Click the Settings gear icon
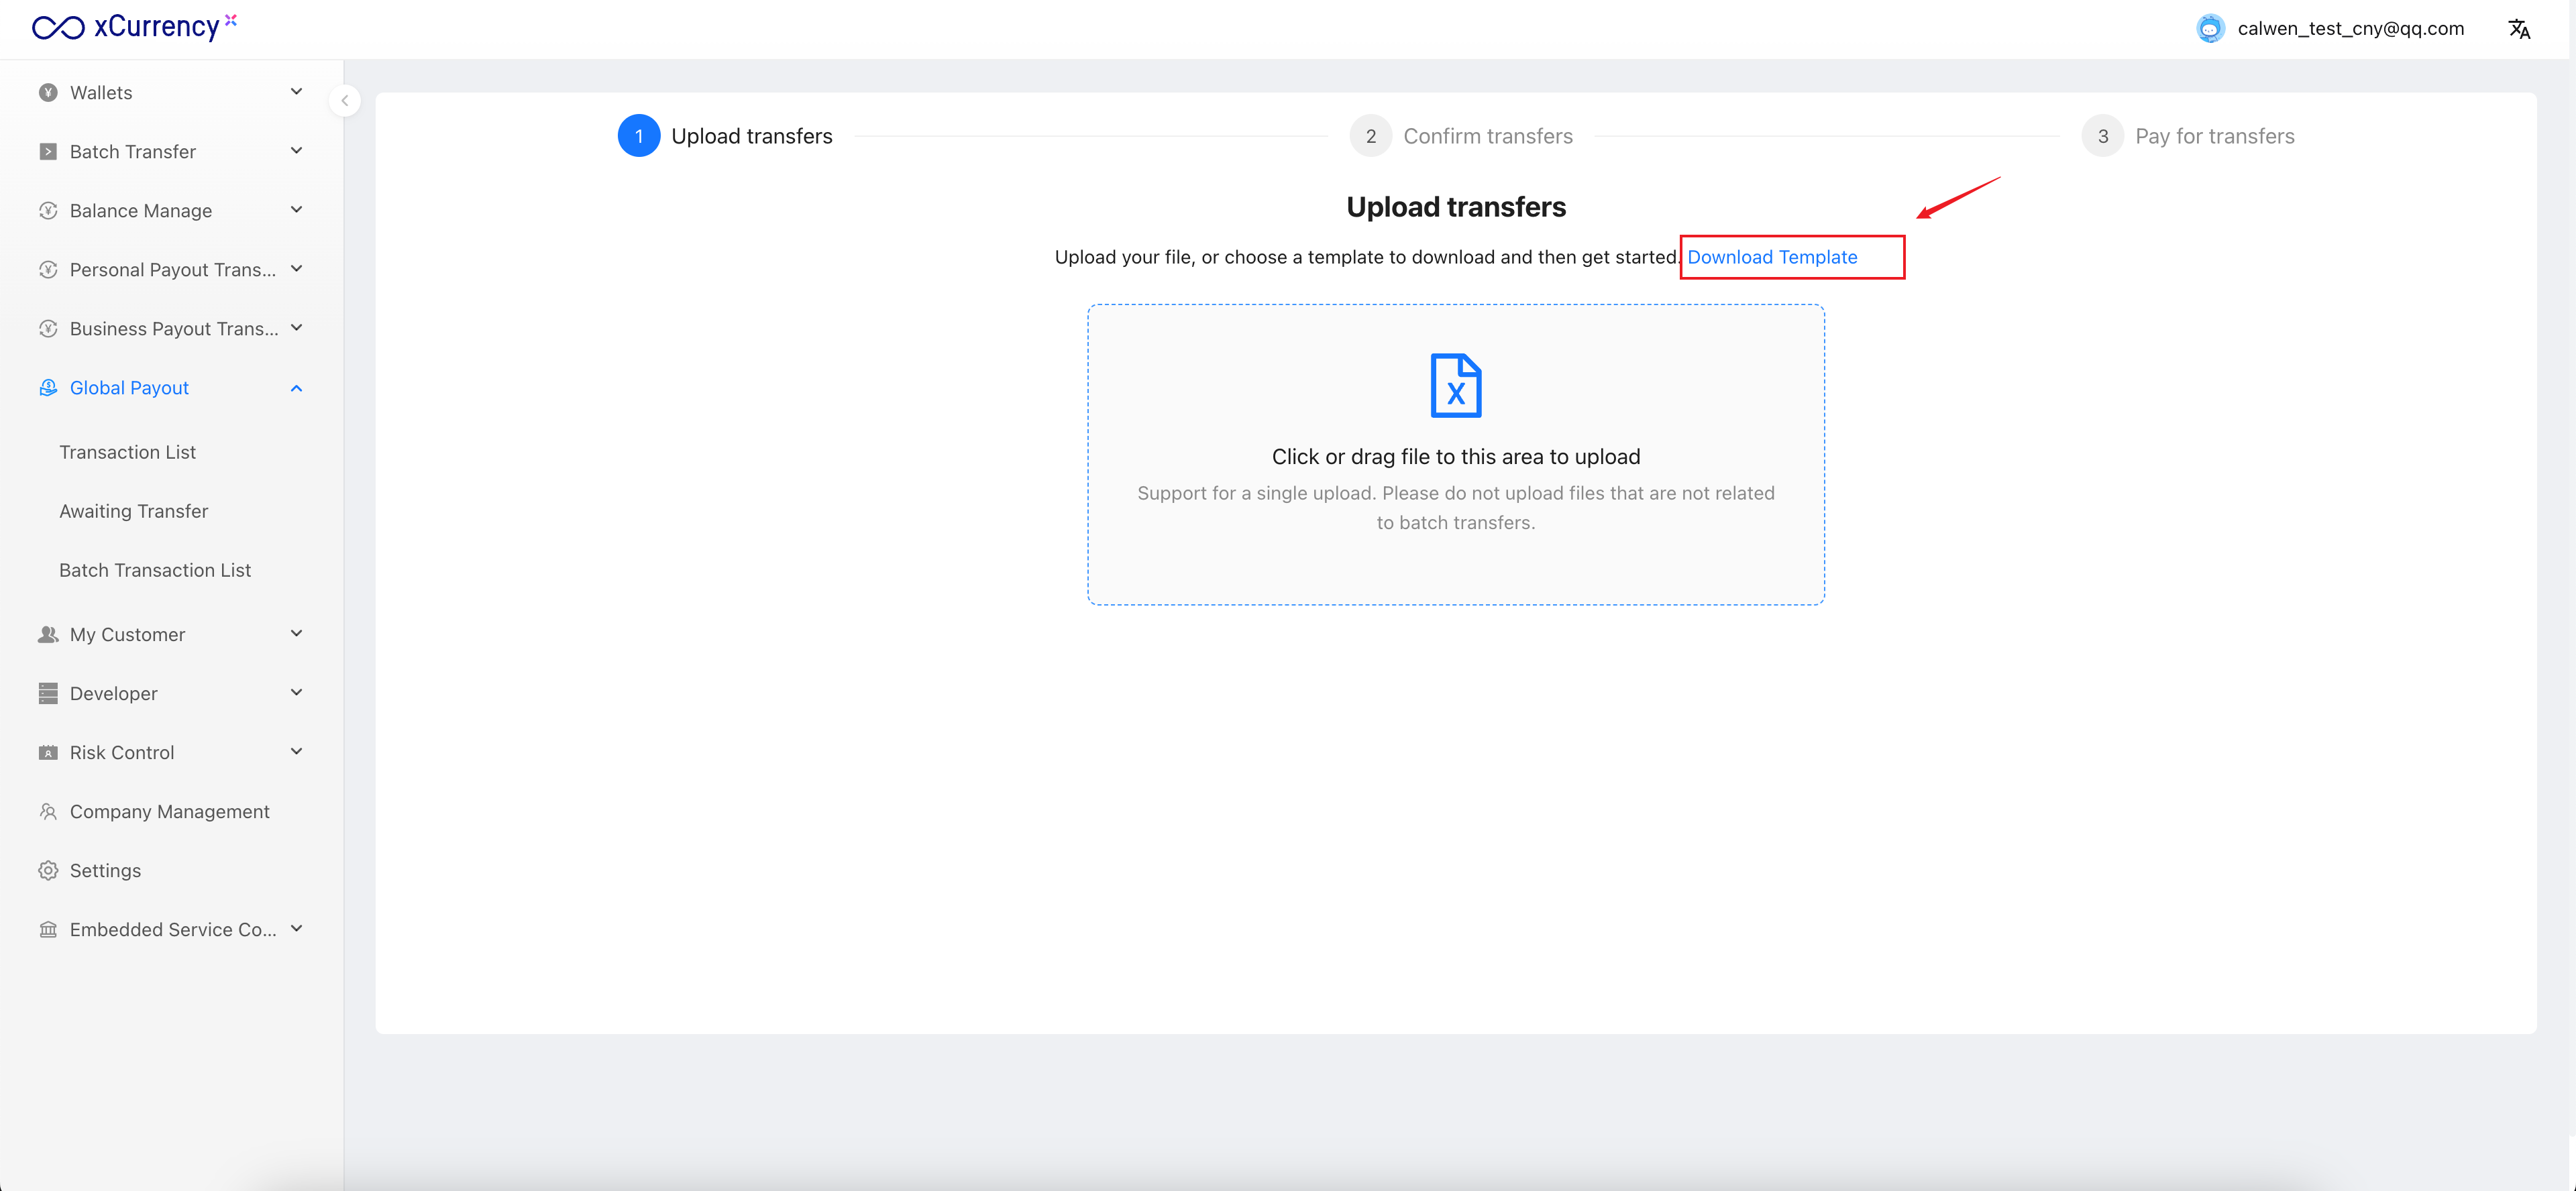 (x=48, y=870)
